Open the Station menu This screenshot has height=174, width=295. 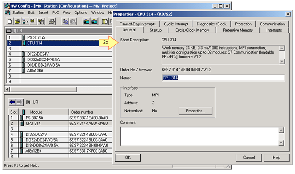18,13
